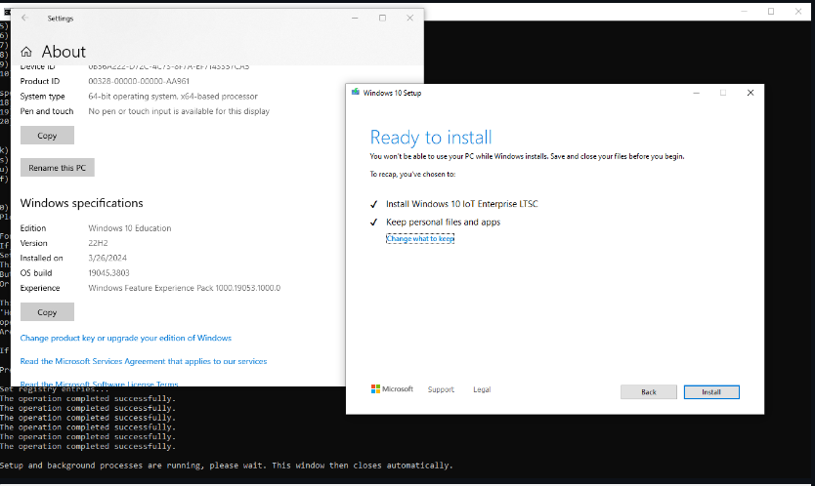Click the Windows 10 Setup title text
The width and height of the screenshot is (815, 486).
[x=393, y=93]
